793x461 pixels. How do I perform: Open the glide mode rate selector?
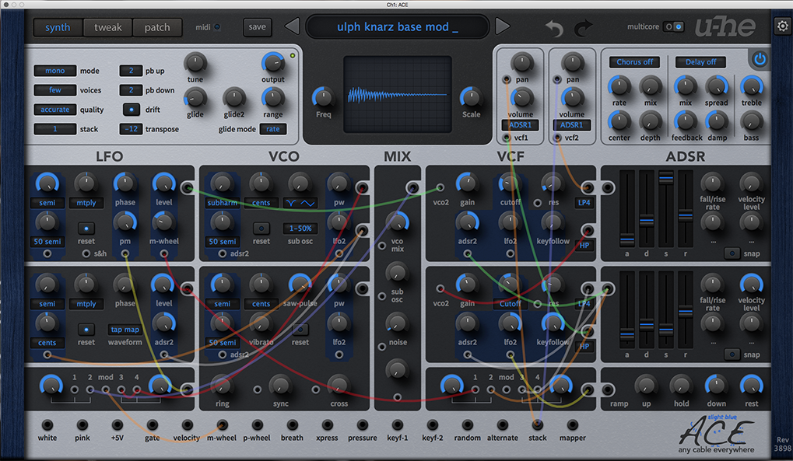pyautogui.click(x=273, y=129)
